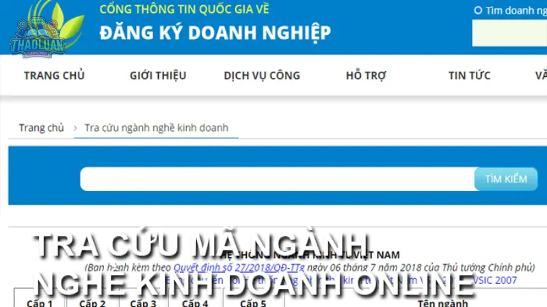Click the ĐĂNG KÝ DOANH NGHIỆP title

coord(215,33)
